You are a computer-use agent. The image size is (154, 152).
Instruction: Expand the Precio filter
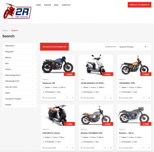tap(20, 69)
